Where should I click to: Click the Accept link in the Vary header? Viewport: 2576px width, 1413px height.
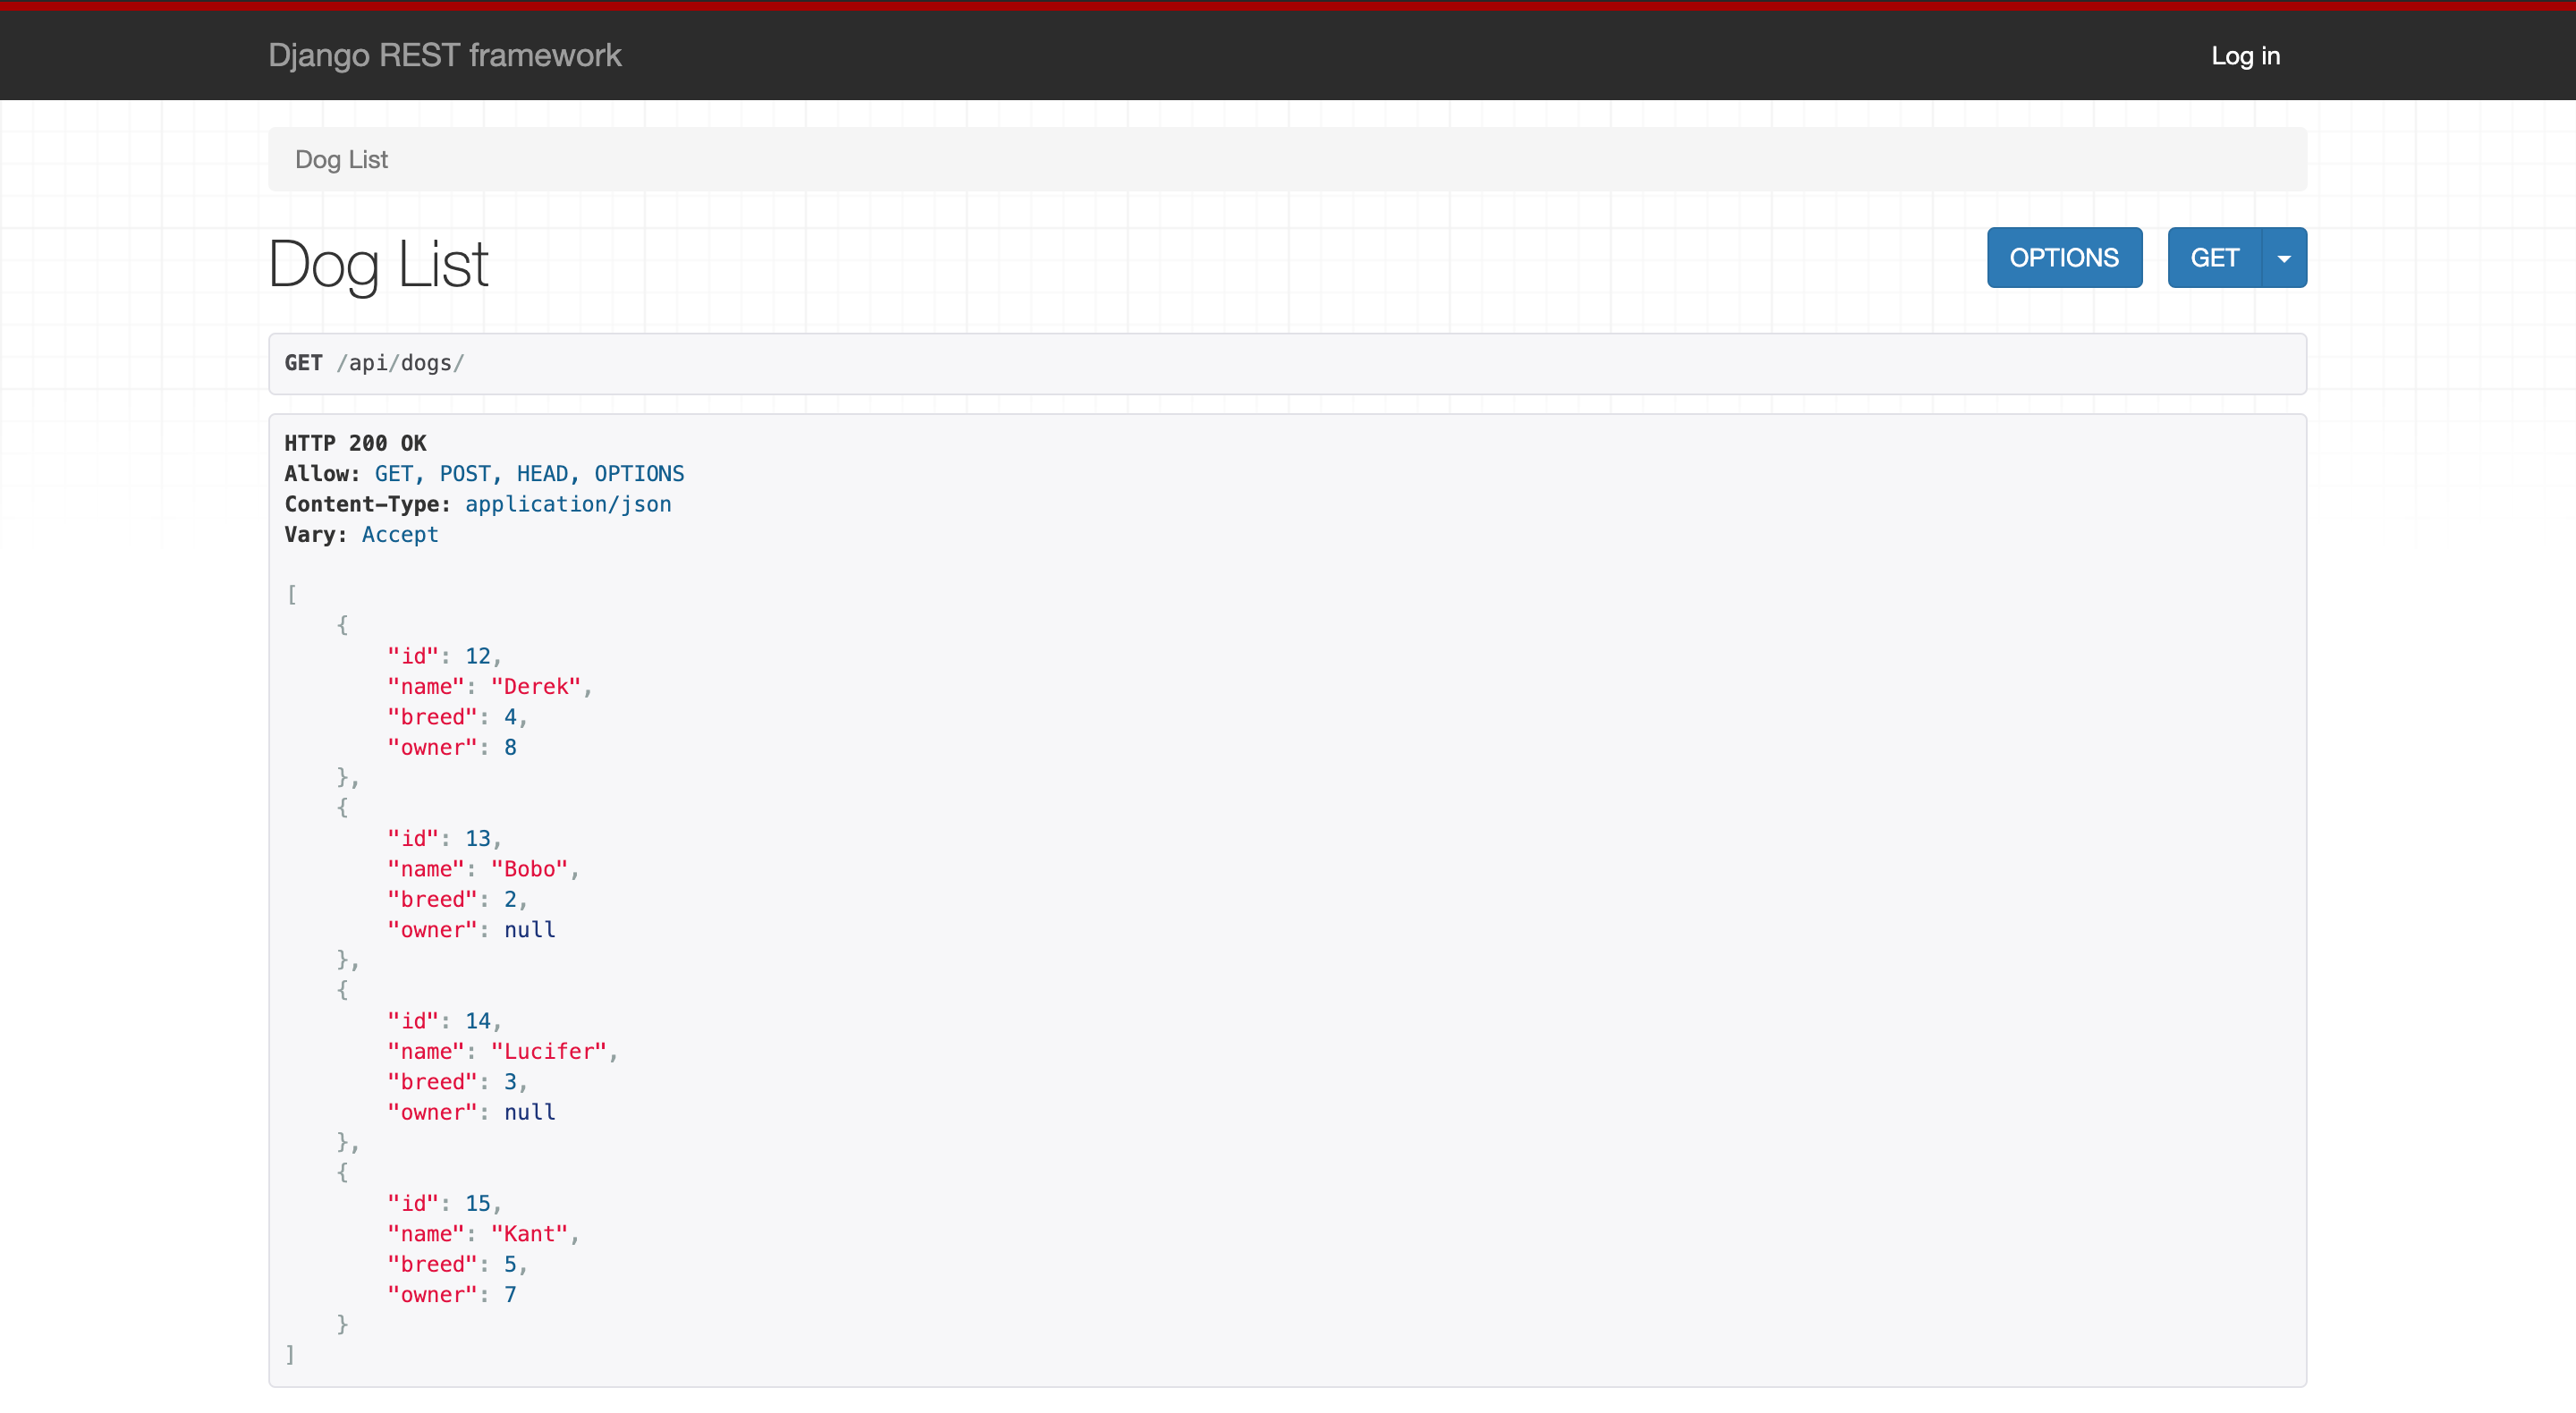point(399,534)
